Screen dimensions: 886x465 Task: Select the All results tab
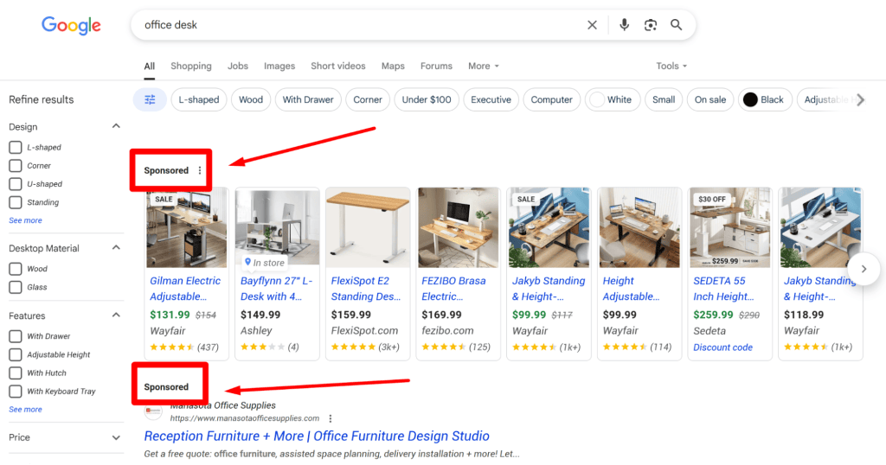pyautogui.click(x=149, y=66)
